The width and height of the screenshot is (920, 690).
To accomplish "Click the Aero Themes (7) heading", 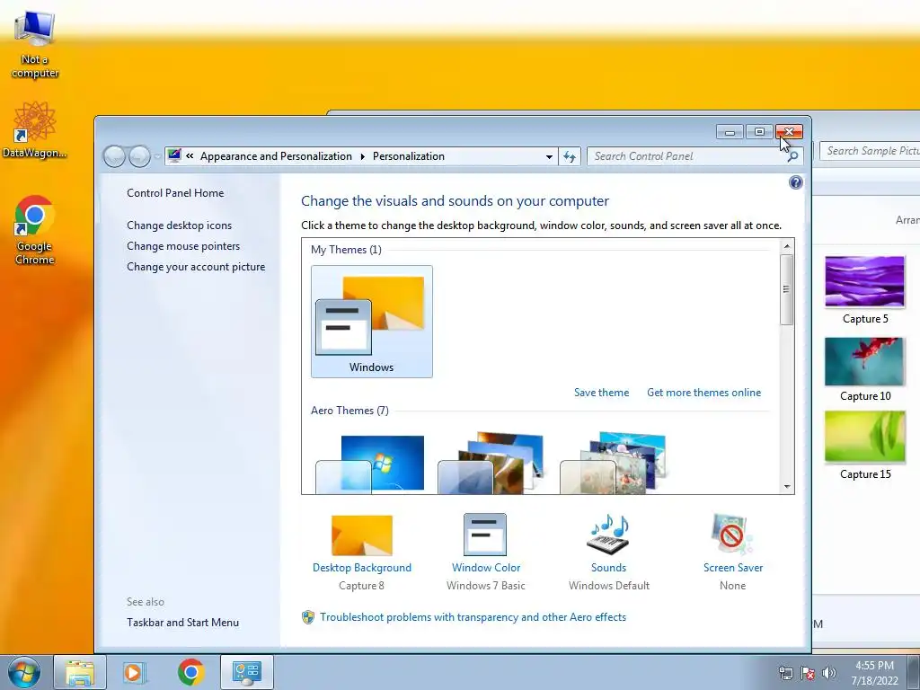I will coord(349,411).
